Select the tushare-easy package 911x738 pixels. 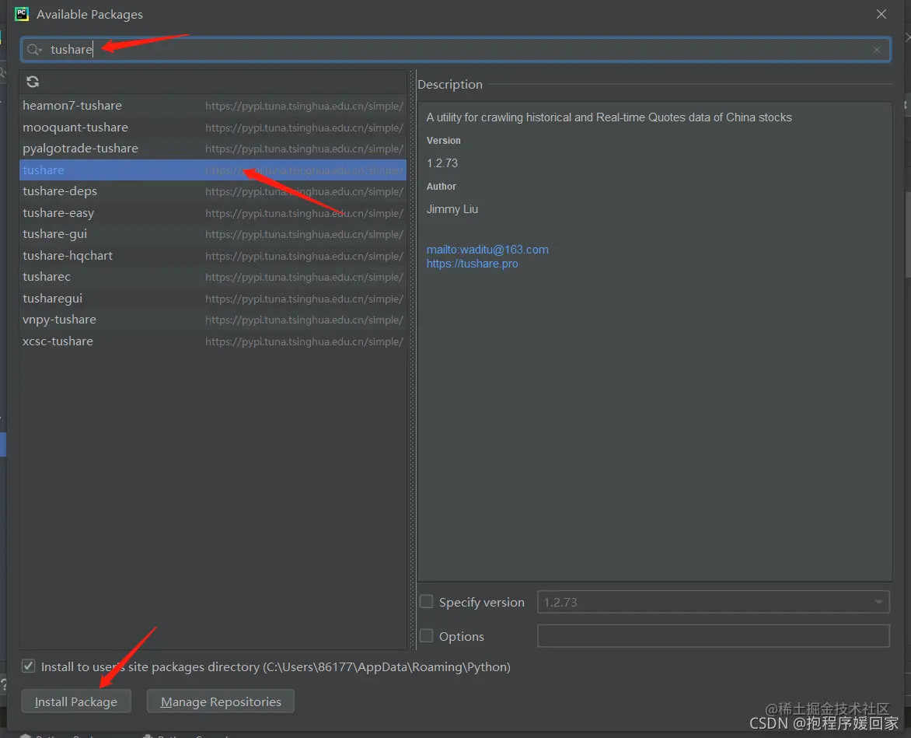tap(213, 213)
